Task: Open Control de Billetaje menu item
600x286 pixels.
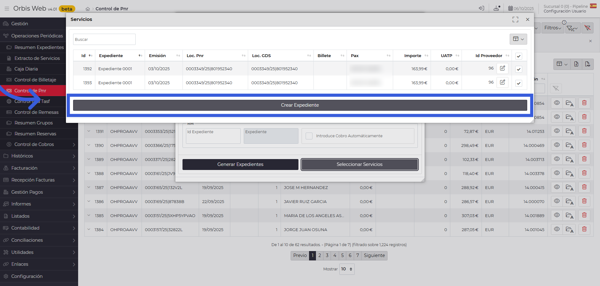Action: [x=35, y=80]
